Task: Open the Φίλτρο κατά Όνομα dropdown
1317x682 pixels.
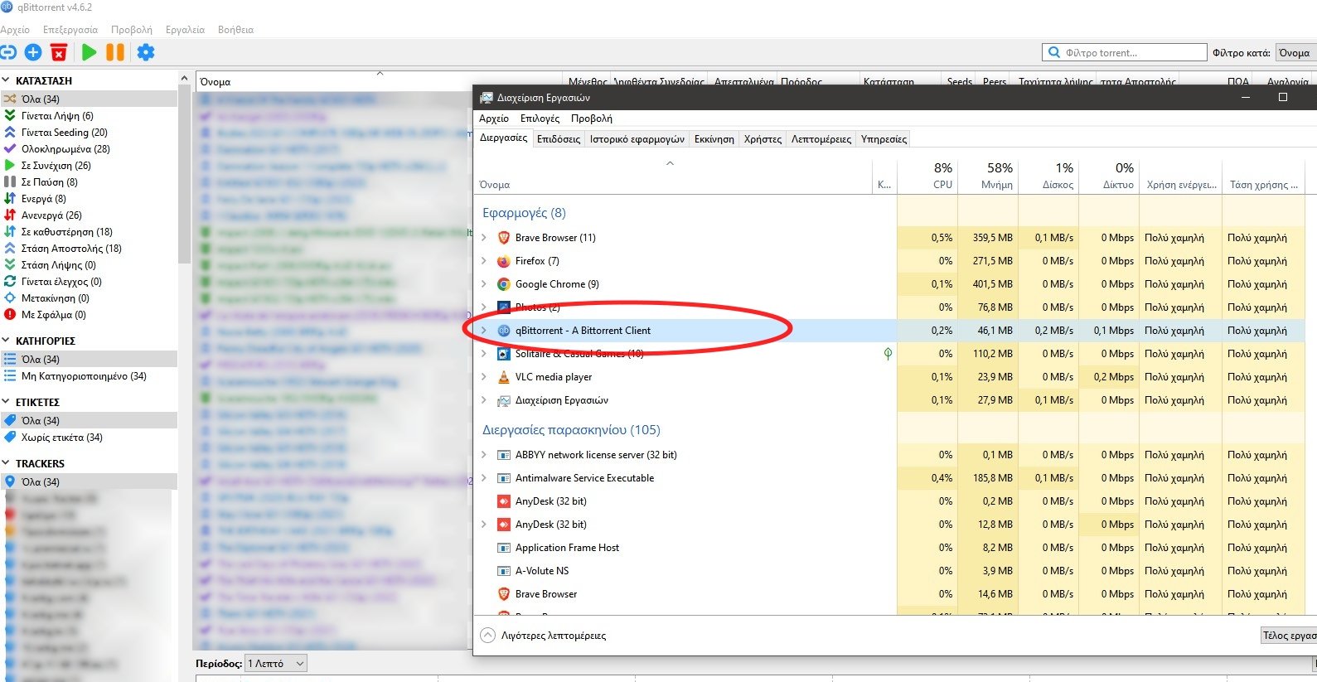Action: point(1295,52)
